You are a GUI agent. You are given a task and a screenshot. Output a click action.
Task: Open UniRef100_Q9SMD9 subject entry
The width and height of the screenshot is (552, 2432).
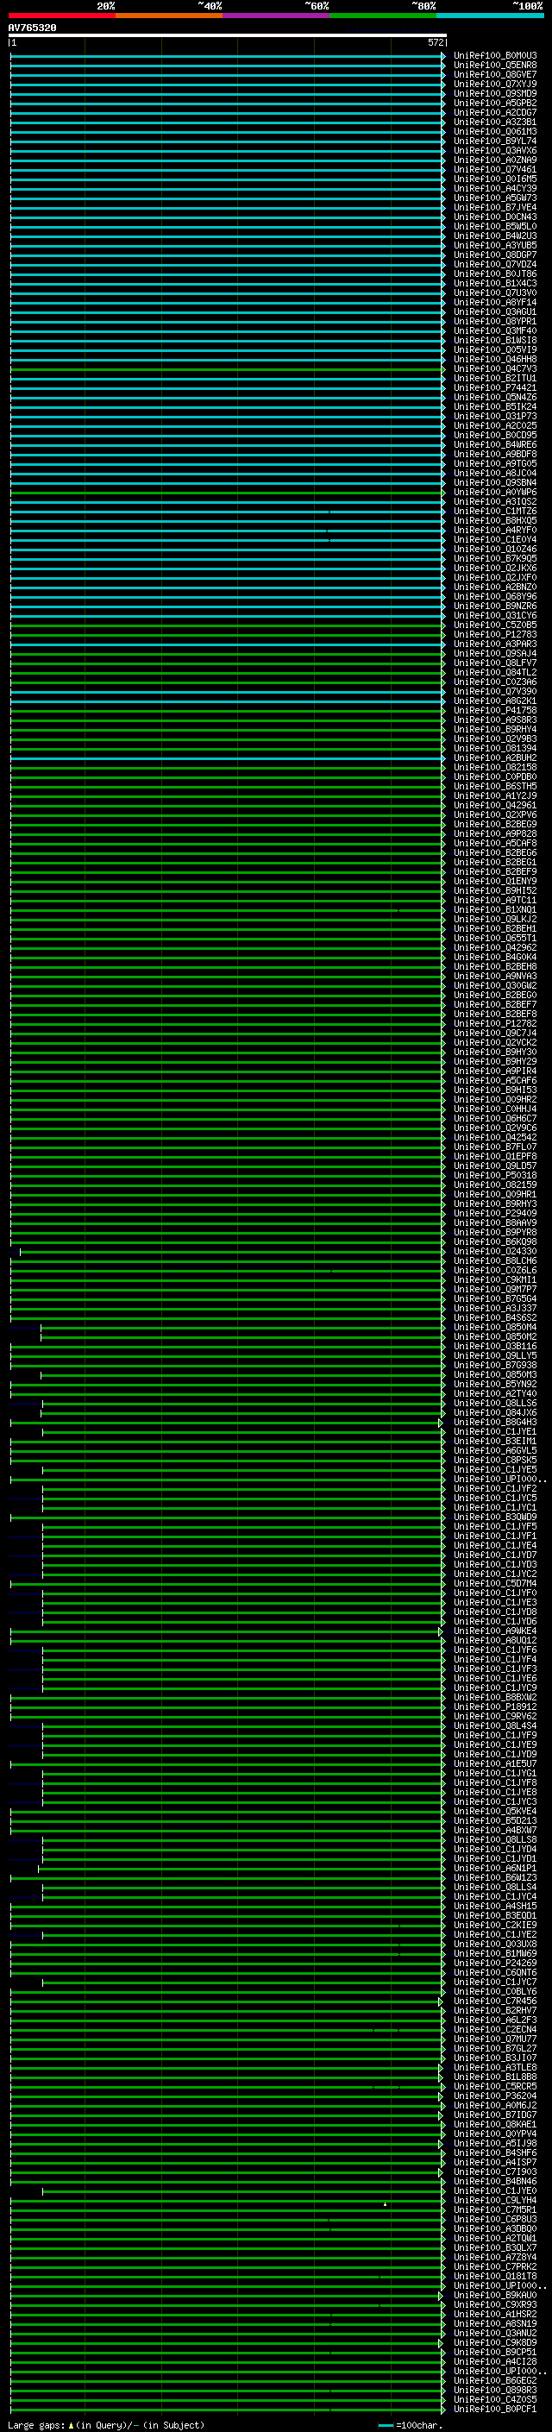pos(494,93)
